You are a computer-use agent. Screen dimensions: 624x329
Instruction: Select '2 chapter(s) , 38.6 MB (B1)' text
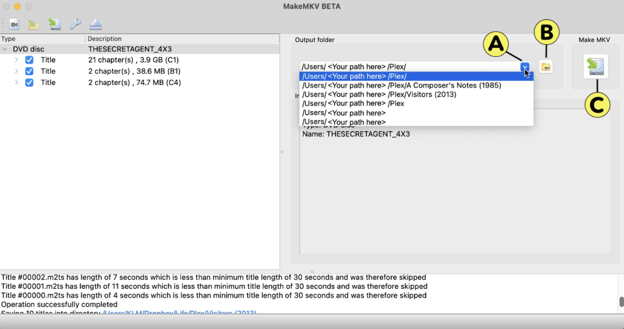[x=134, y=71]
